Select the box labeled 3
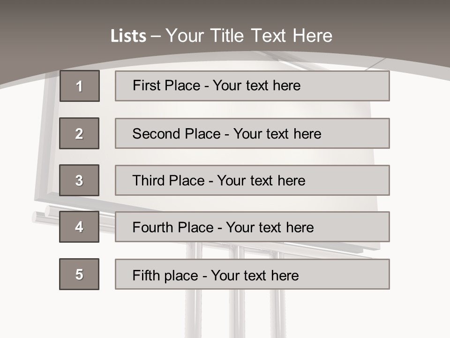450x338 pixels. tap(79, 180)
